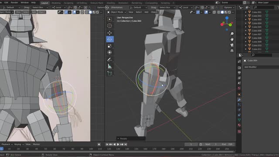Jump to the timeline end frame

tap(126, 144)
